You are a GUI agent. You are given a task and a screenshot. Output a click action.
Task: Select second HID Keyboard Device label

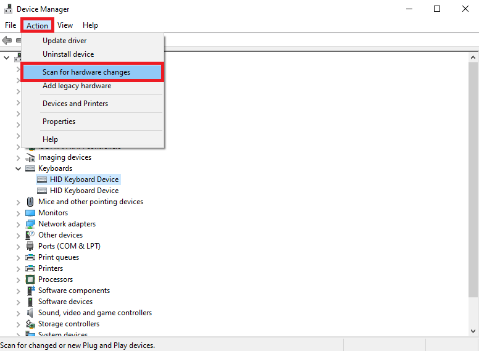(x=85, y=191)
